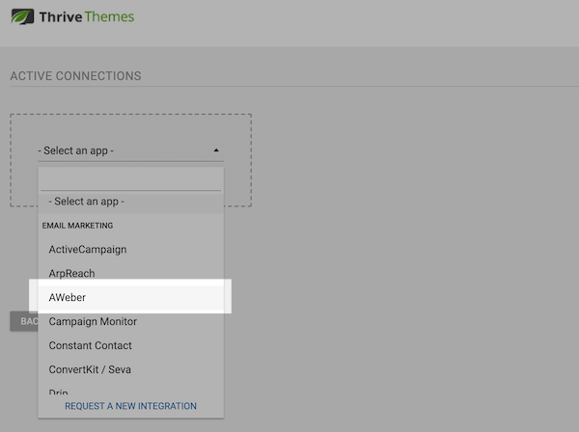The width and height of the screenshot is (579, 432).
Task: Open the Request a New Integration link
Action: coord(130,406)
